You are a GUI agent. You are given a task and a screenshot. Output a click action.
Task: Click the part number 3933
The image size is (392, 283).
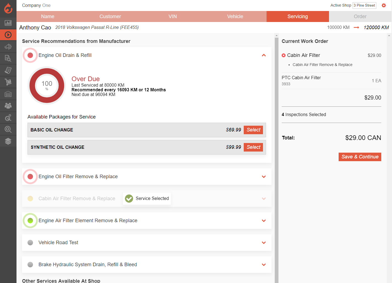click(286, 84)
